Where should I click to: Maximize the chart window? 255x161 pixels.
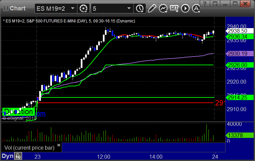click(x=235, y=4)
